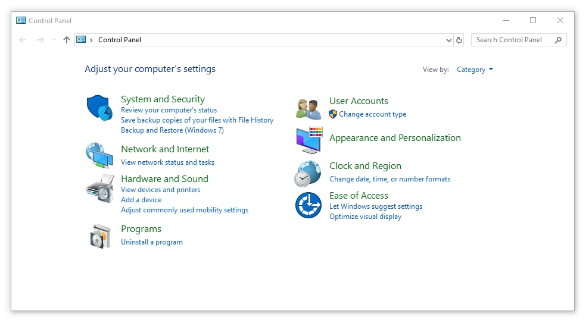Open Change date, time, or number formats

click(390, 179)
